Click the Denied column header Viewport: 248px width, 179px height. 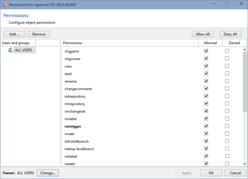point(234,43)
